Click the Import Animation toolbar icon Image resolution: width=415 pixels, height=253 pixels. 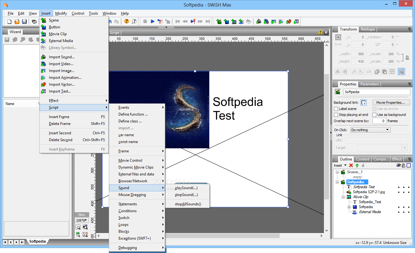click(281, 21)
